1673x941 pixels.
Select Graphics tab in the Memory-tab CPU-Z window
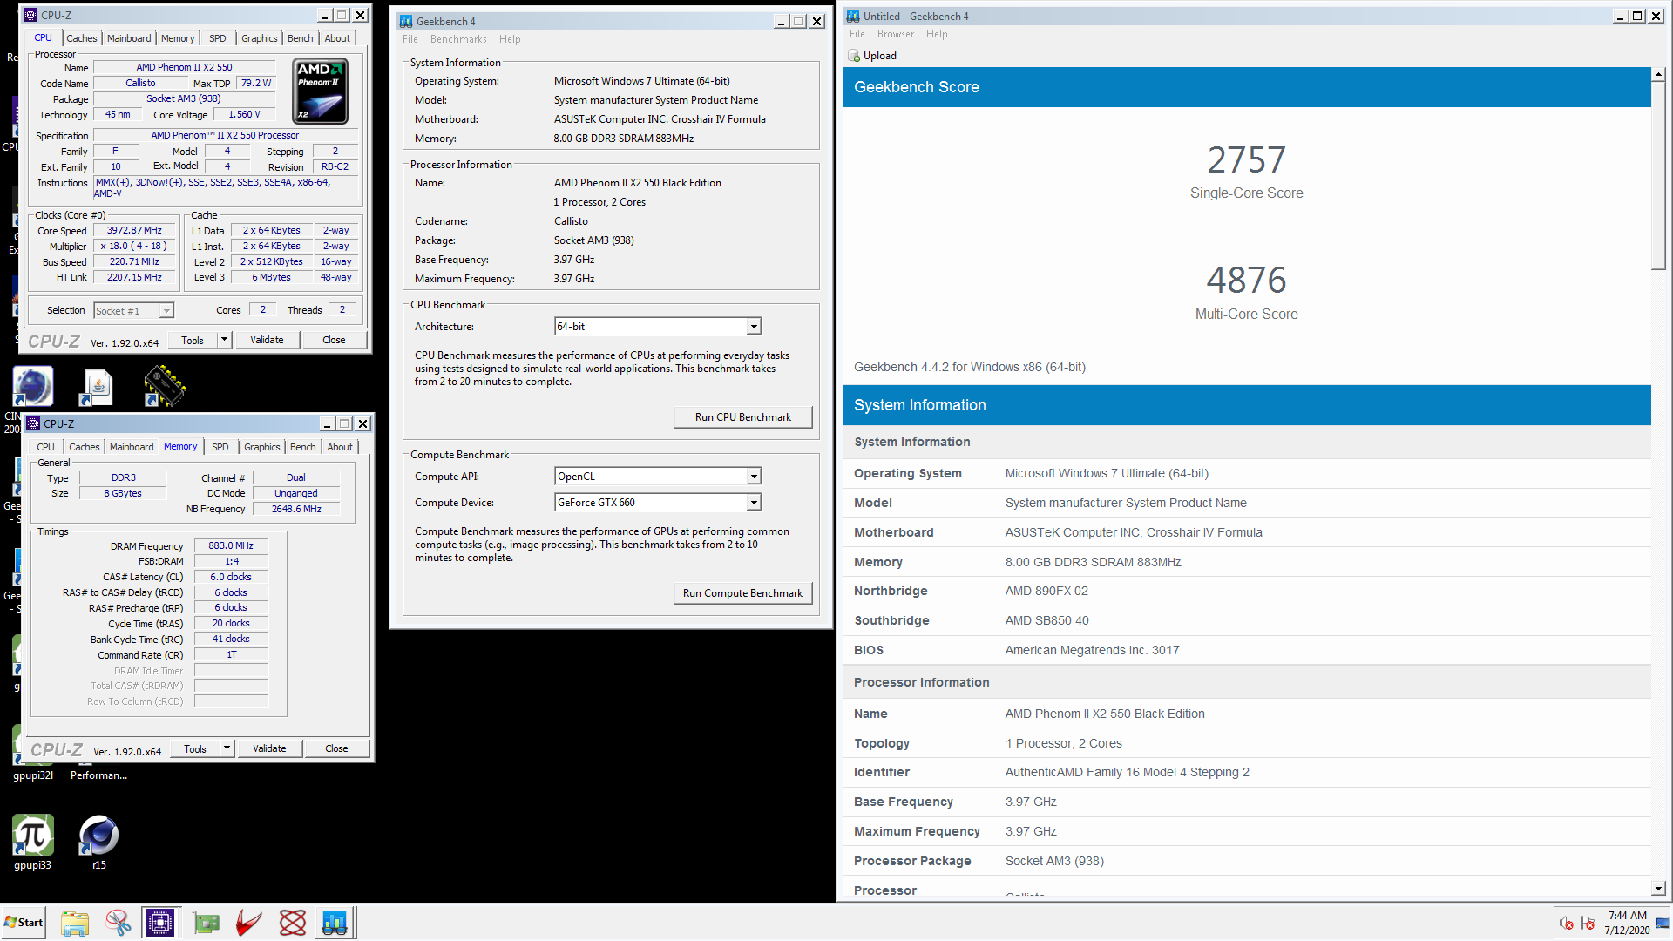click(x=262, y=447)
